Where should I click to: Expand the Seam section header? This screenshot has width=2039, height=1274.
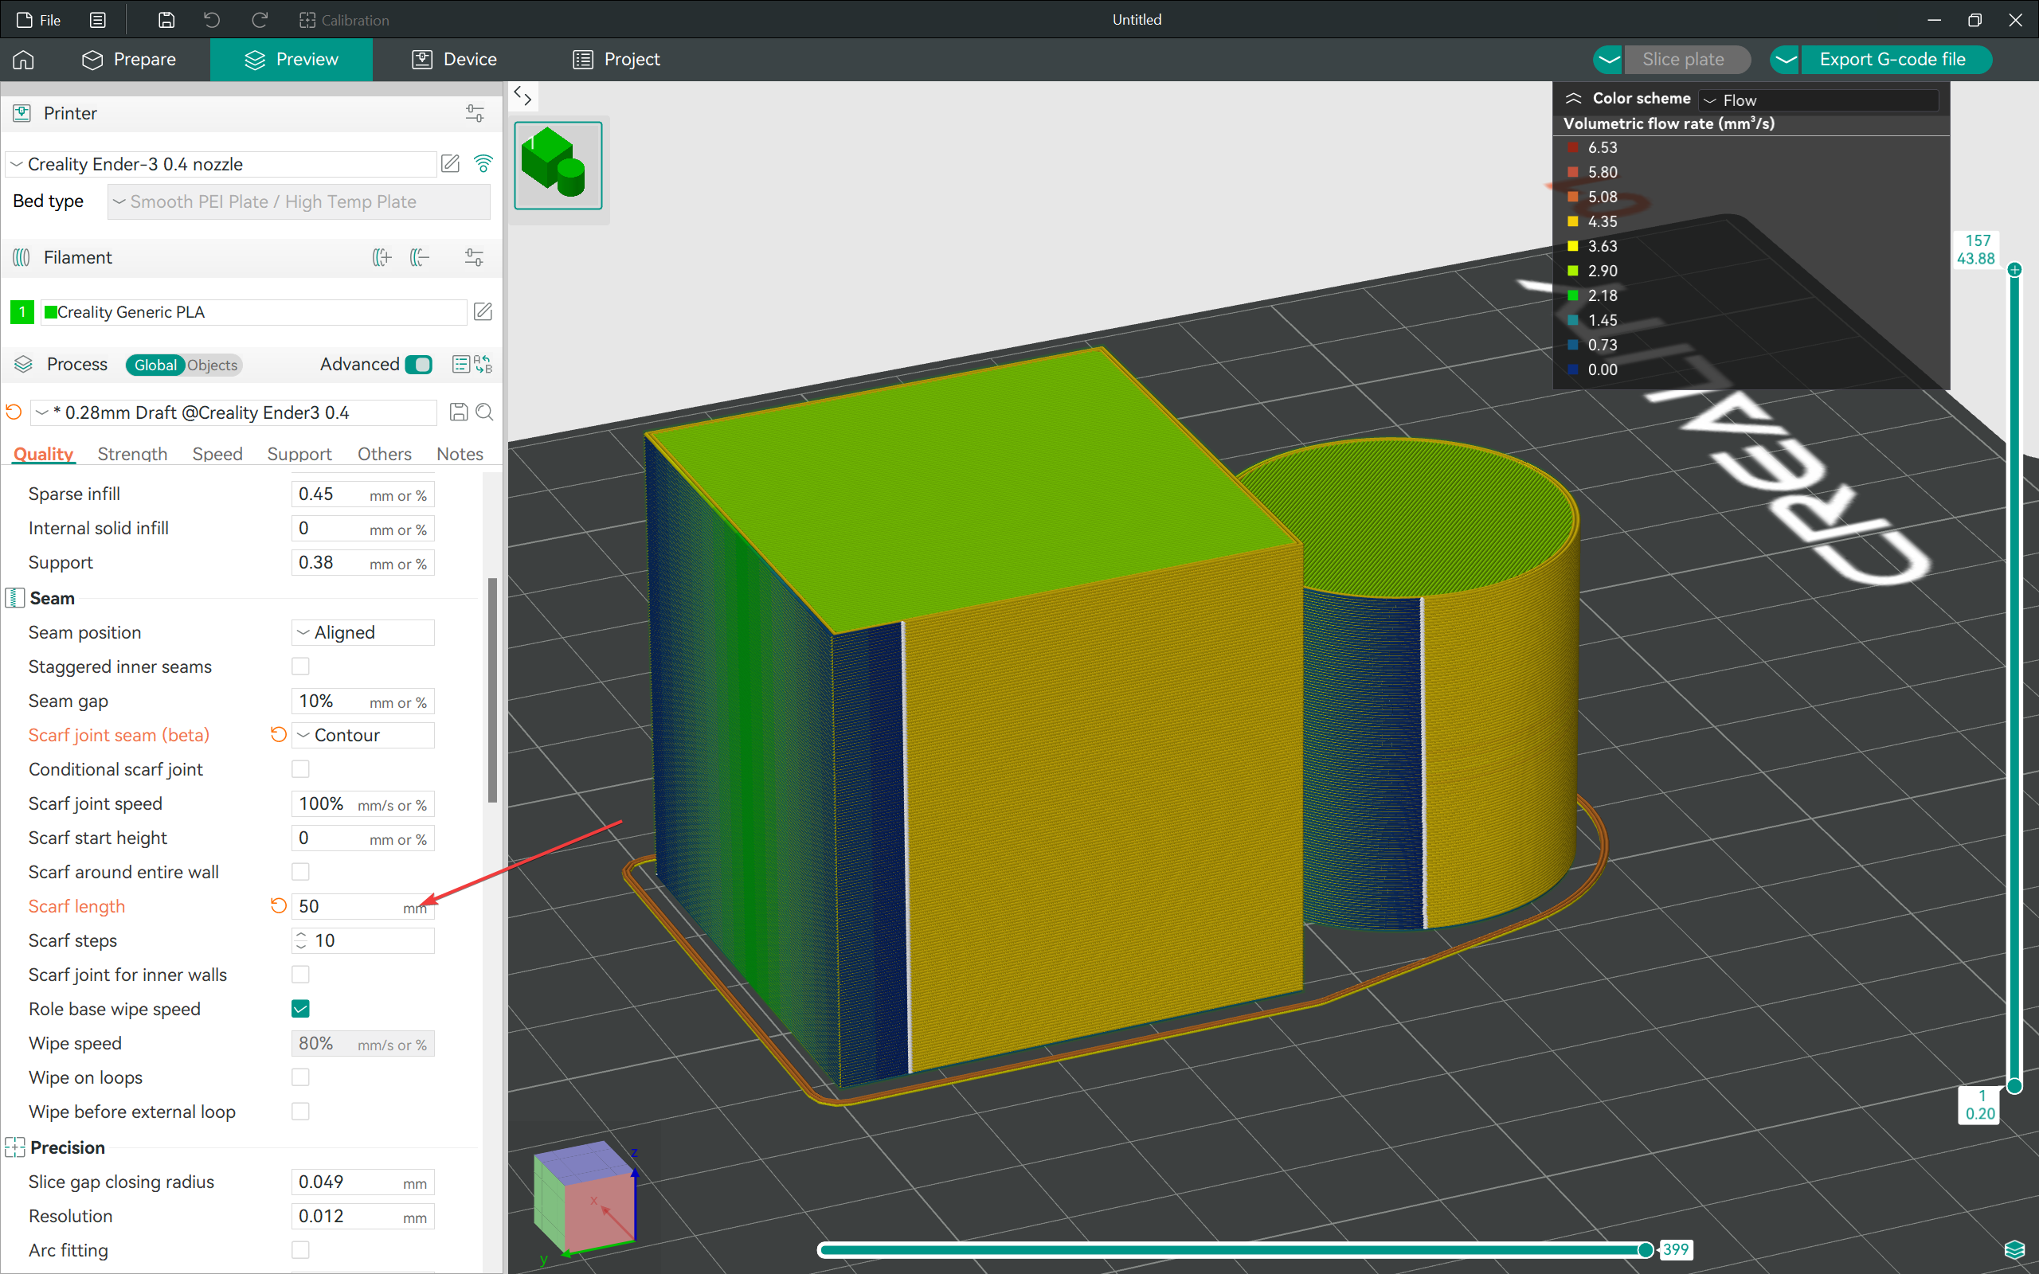coord(52,597)
